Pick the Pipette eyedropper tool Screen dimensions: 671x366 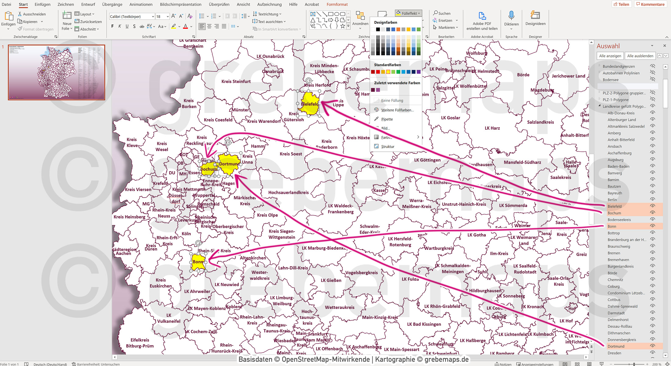pos(387,119)
